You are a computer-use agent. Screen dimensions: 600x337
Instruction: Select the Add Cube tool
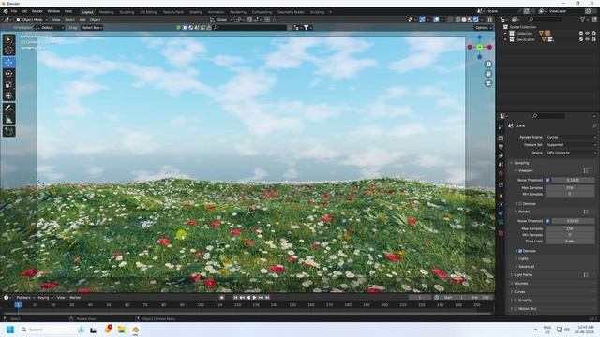pyautogui.click(x=8, y=132)
